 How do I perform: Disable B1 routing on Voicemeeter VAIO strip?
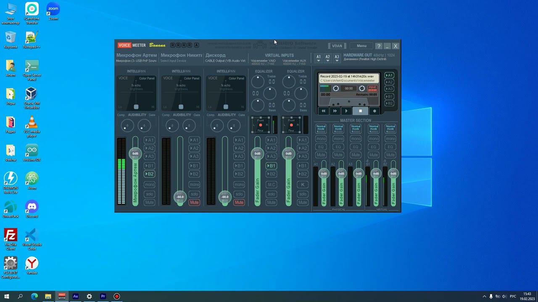pyautogui.click(x=272, y=166)
